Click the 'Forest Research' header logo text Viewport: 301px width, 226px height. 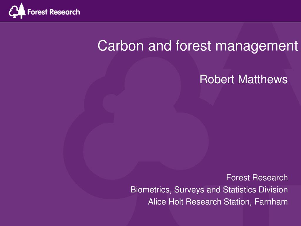click(53, 12)
